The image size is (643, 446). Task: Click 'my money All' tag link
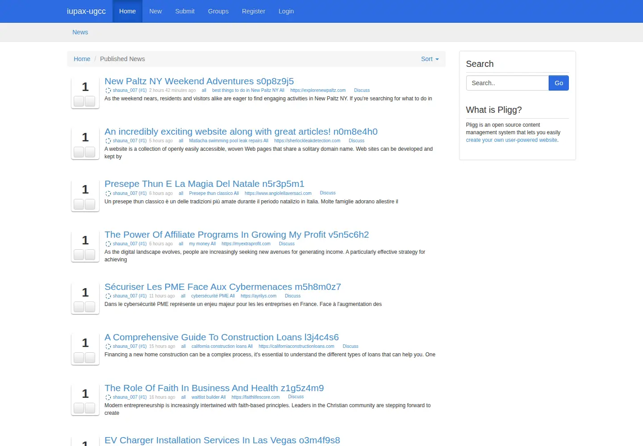[x=202, y=244]
